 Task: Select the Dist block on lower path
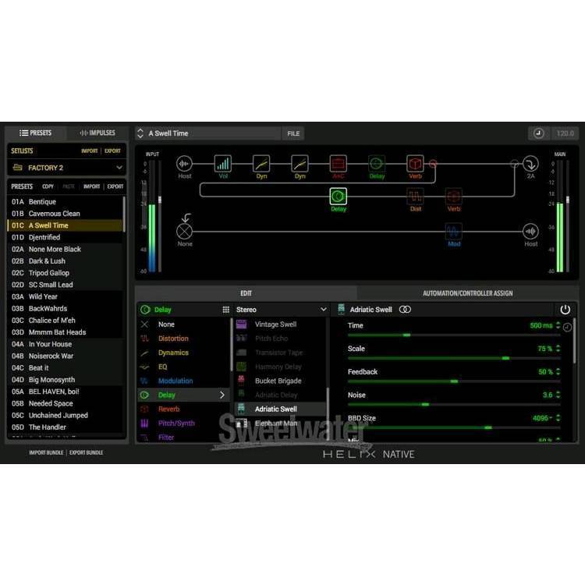coord(415,197)
